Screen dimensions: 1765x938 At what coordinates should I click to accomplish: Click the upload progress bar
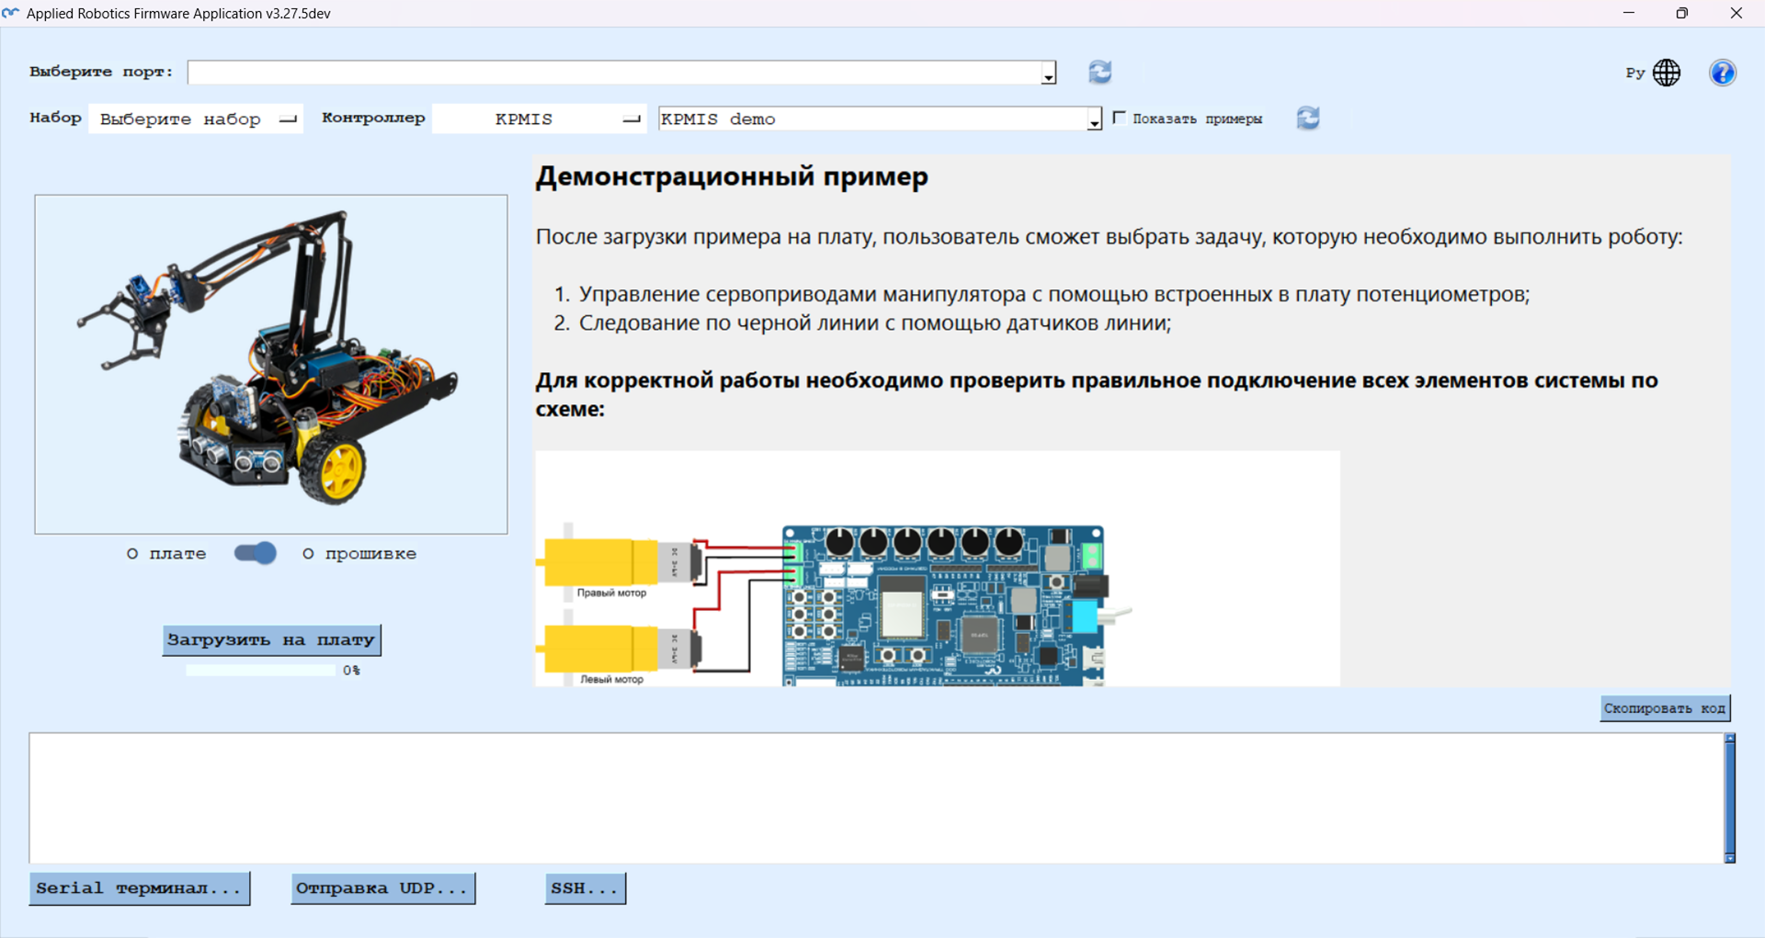click(x=261, y=671)
